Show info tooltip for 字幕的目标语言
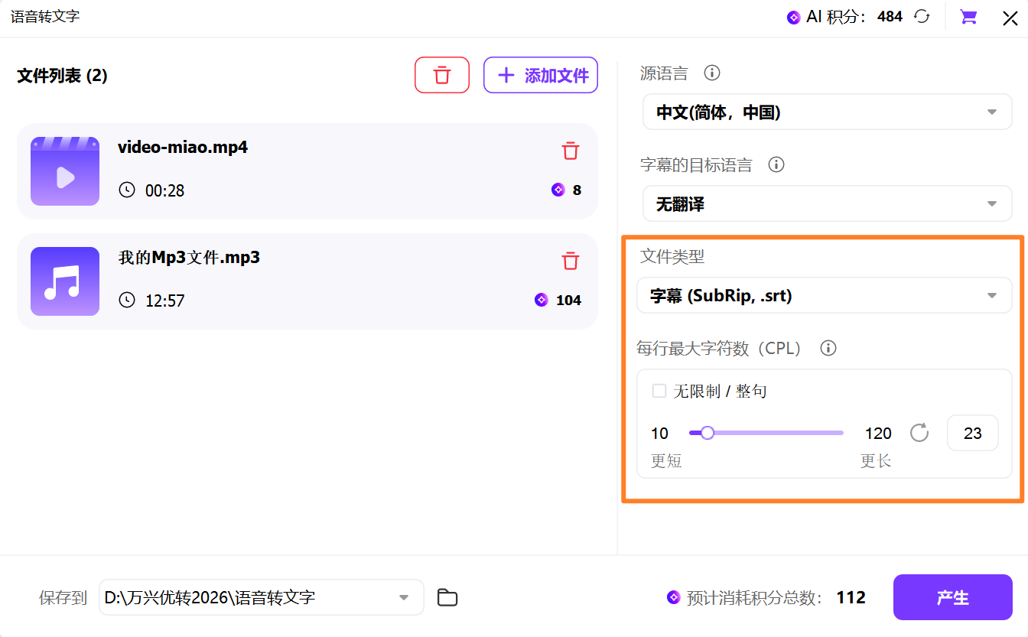The image size is (1028, 637). tap(776, 164)
